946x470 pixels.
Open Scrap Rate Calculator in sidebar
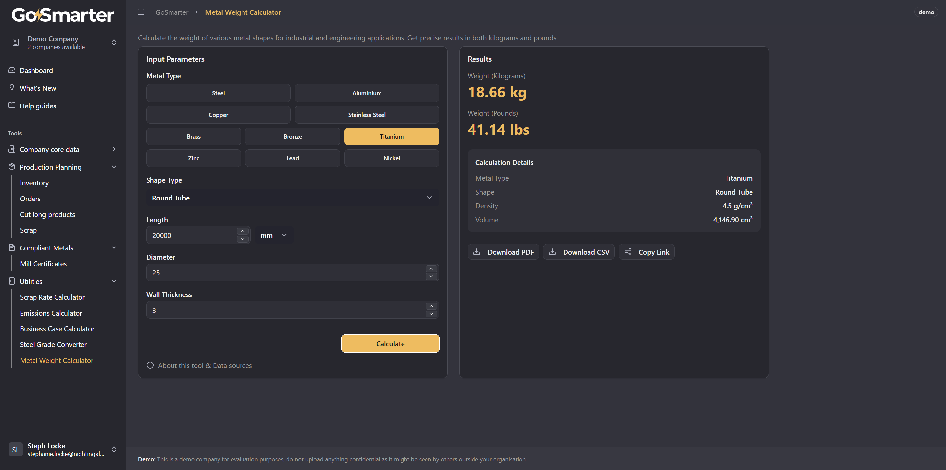pyautogui.click(x=52, y=297)
